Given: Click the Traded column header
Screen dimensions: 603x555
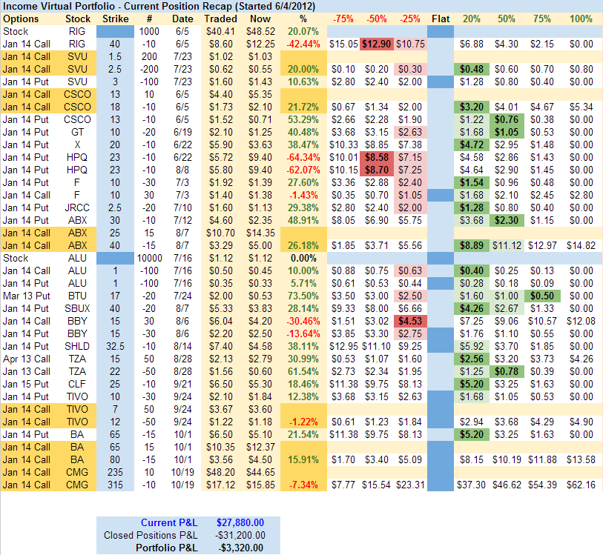Looking at the screenshot, I should [221, 19].
